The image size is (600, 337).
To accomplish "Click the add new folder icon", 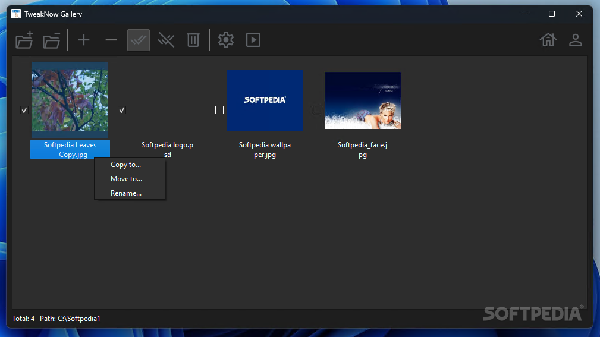I will [x=24, y=40].
